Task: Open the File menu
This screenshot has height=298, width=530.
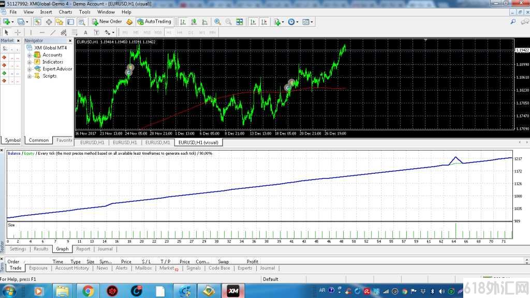Action: pyautogui.click(x=13, y=12)
